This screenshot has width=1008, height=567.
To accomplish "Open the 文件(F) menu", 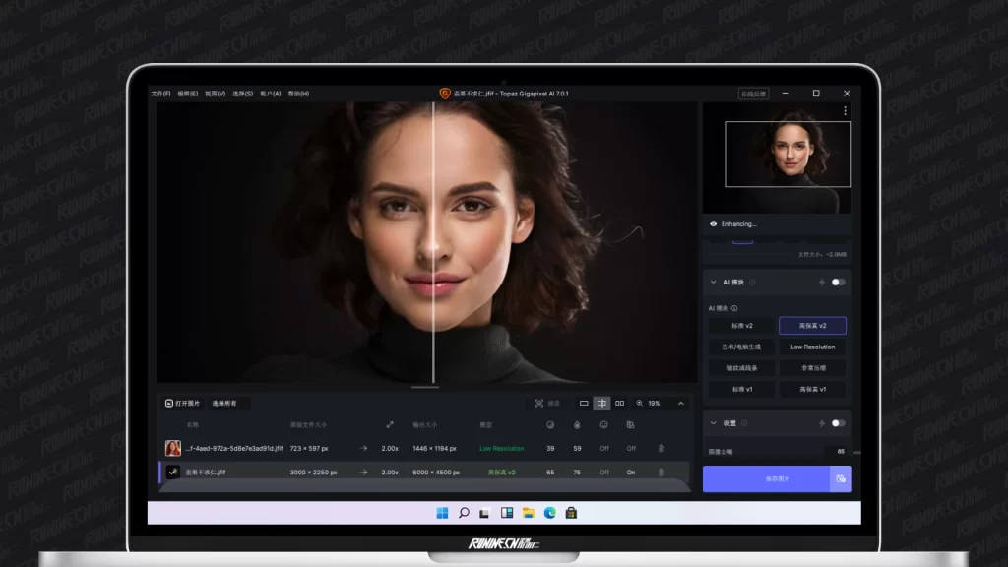I will point(160,94).
